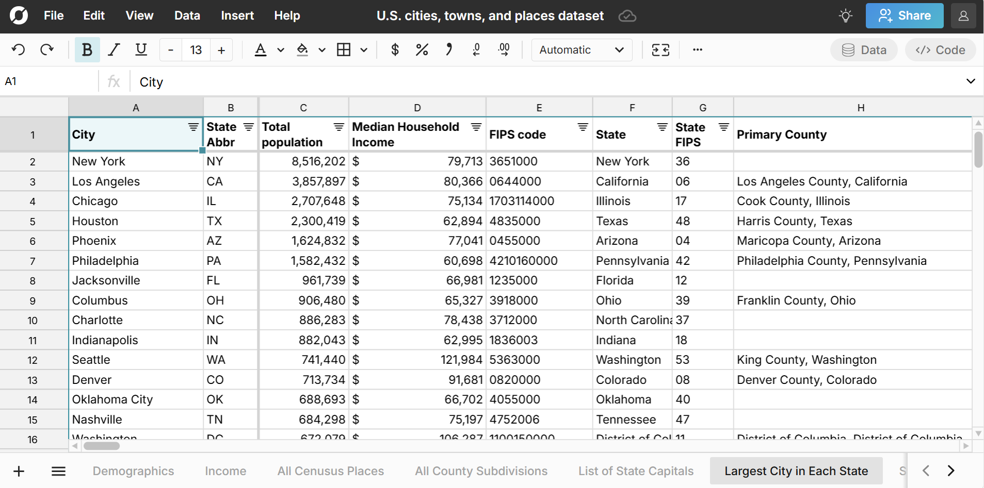984x488 pixels.
Task: Expand the formula bar chevron
Action: 970,81
